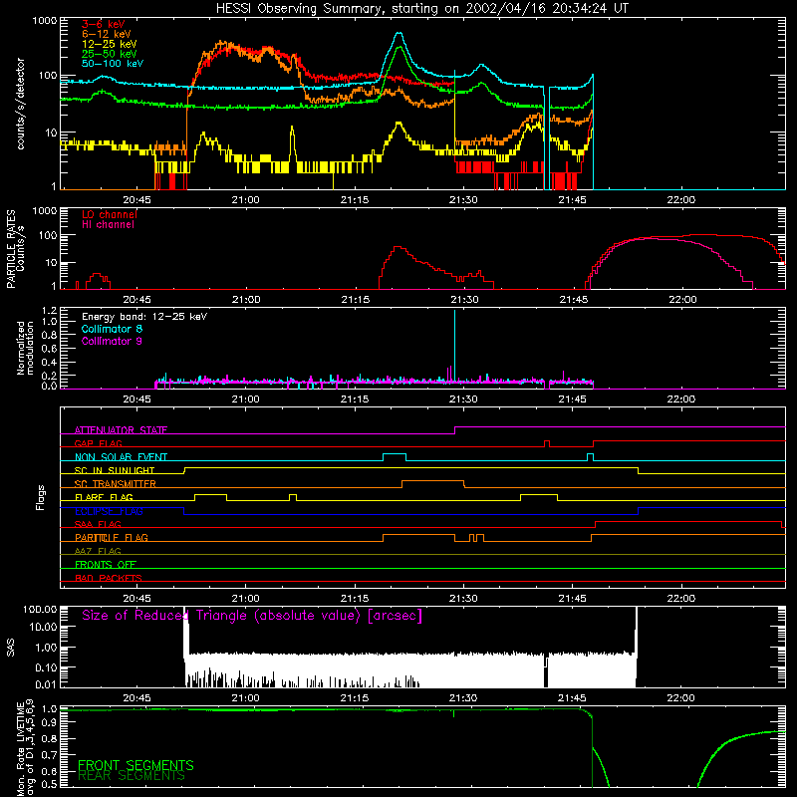Click the PARTICLE FLAG label
The width and height of the screenshot is (797, 797).
pos(112,538)
